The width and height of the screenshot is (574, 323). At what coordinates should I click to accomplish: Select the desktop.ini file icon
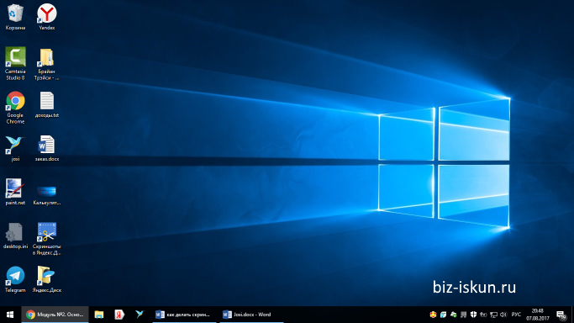pyautogui.click(x=15, y=236)
